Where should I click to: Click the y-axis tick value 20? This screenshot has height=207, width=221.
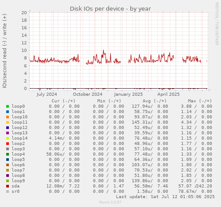pos(24,12)
